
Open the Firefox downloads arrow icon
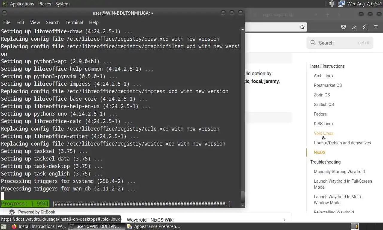pyautogui.click(x=354, y=27)
